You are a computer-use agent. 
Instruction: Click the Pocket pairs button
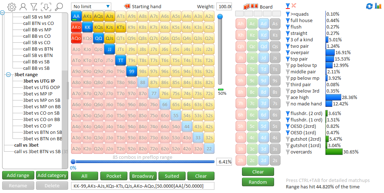pyautogui.click(x=113, y=176)
